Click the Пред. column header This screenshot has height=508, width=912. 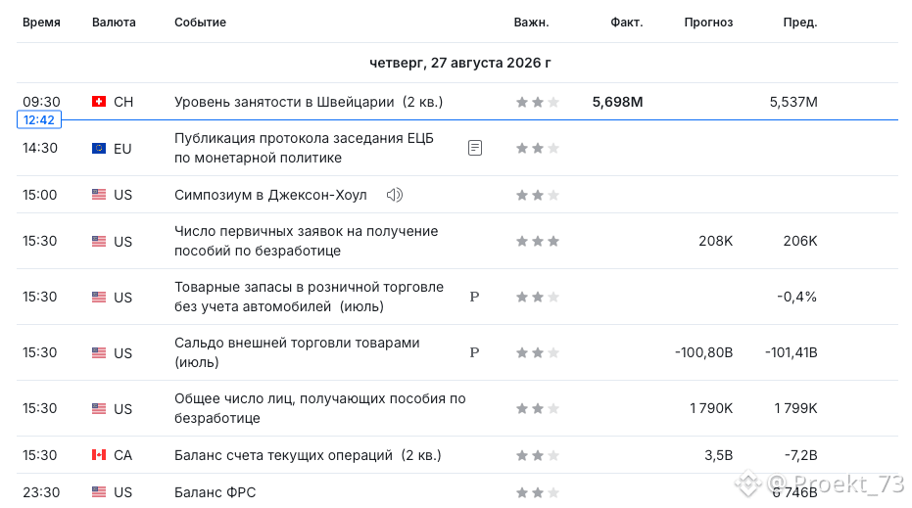click(x=800, y=23)
